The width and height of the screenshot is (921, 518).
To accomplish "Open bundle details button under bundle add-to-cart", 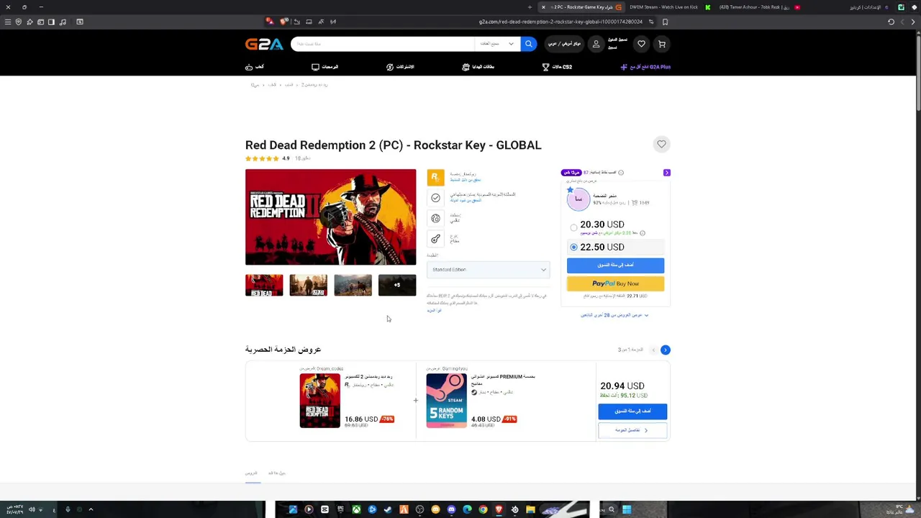I will tap(632, 430).
